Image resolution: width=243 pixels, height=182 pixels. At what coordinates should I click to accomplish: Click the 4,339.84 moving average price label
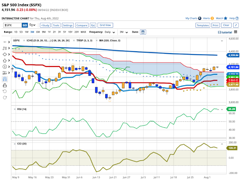(x=233, y=55)
